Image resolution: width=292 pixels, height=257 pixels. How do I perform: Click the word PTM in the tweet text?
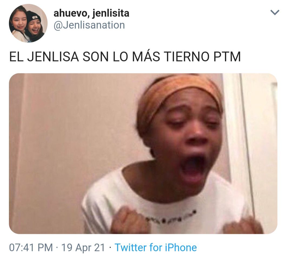[227, 57]
